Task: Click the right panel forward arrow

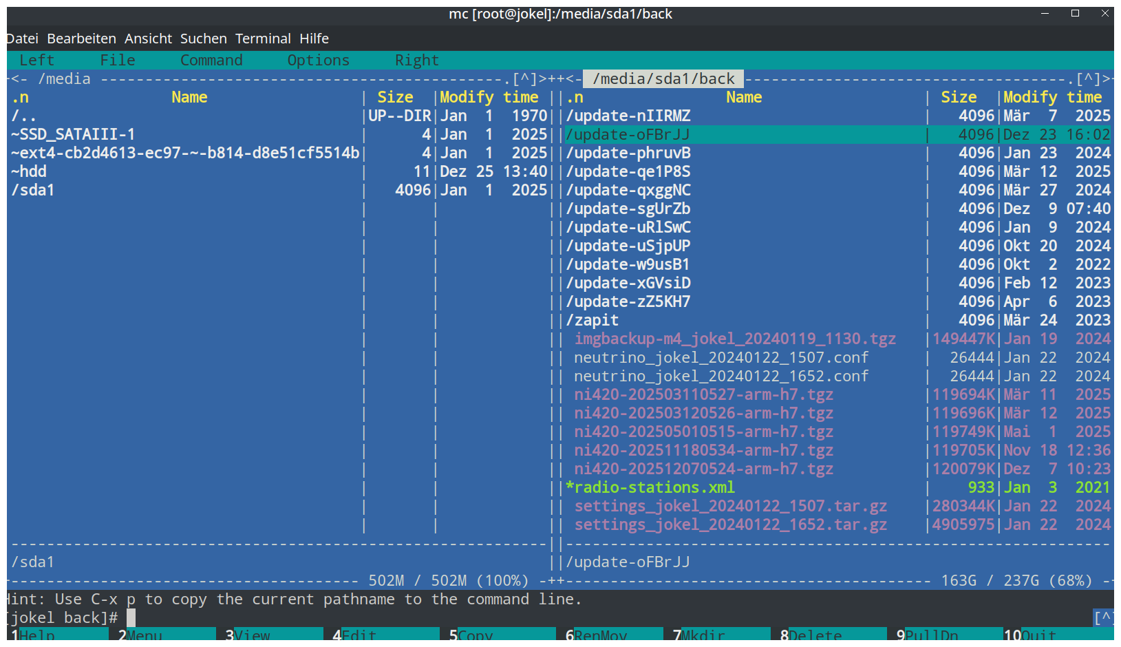Action: click(x=1107, y=79)
